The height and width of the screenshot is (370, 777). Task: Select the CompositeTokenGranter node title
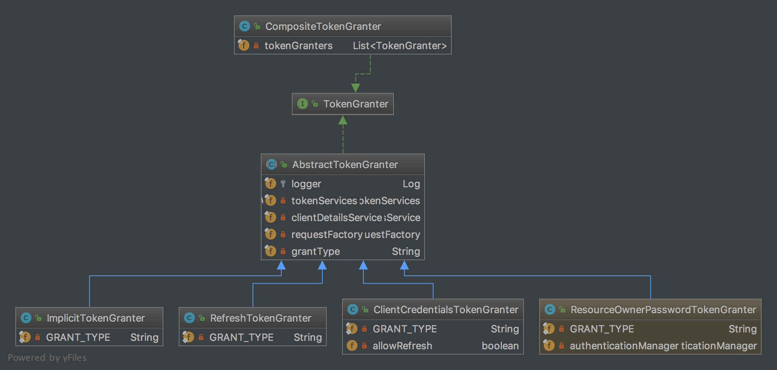(323, 26)
